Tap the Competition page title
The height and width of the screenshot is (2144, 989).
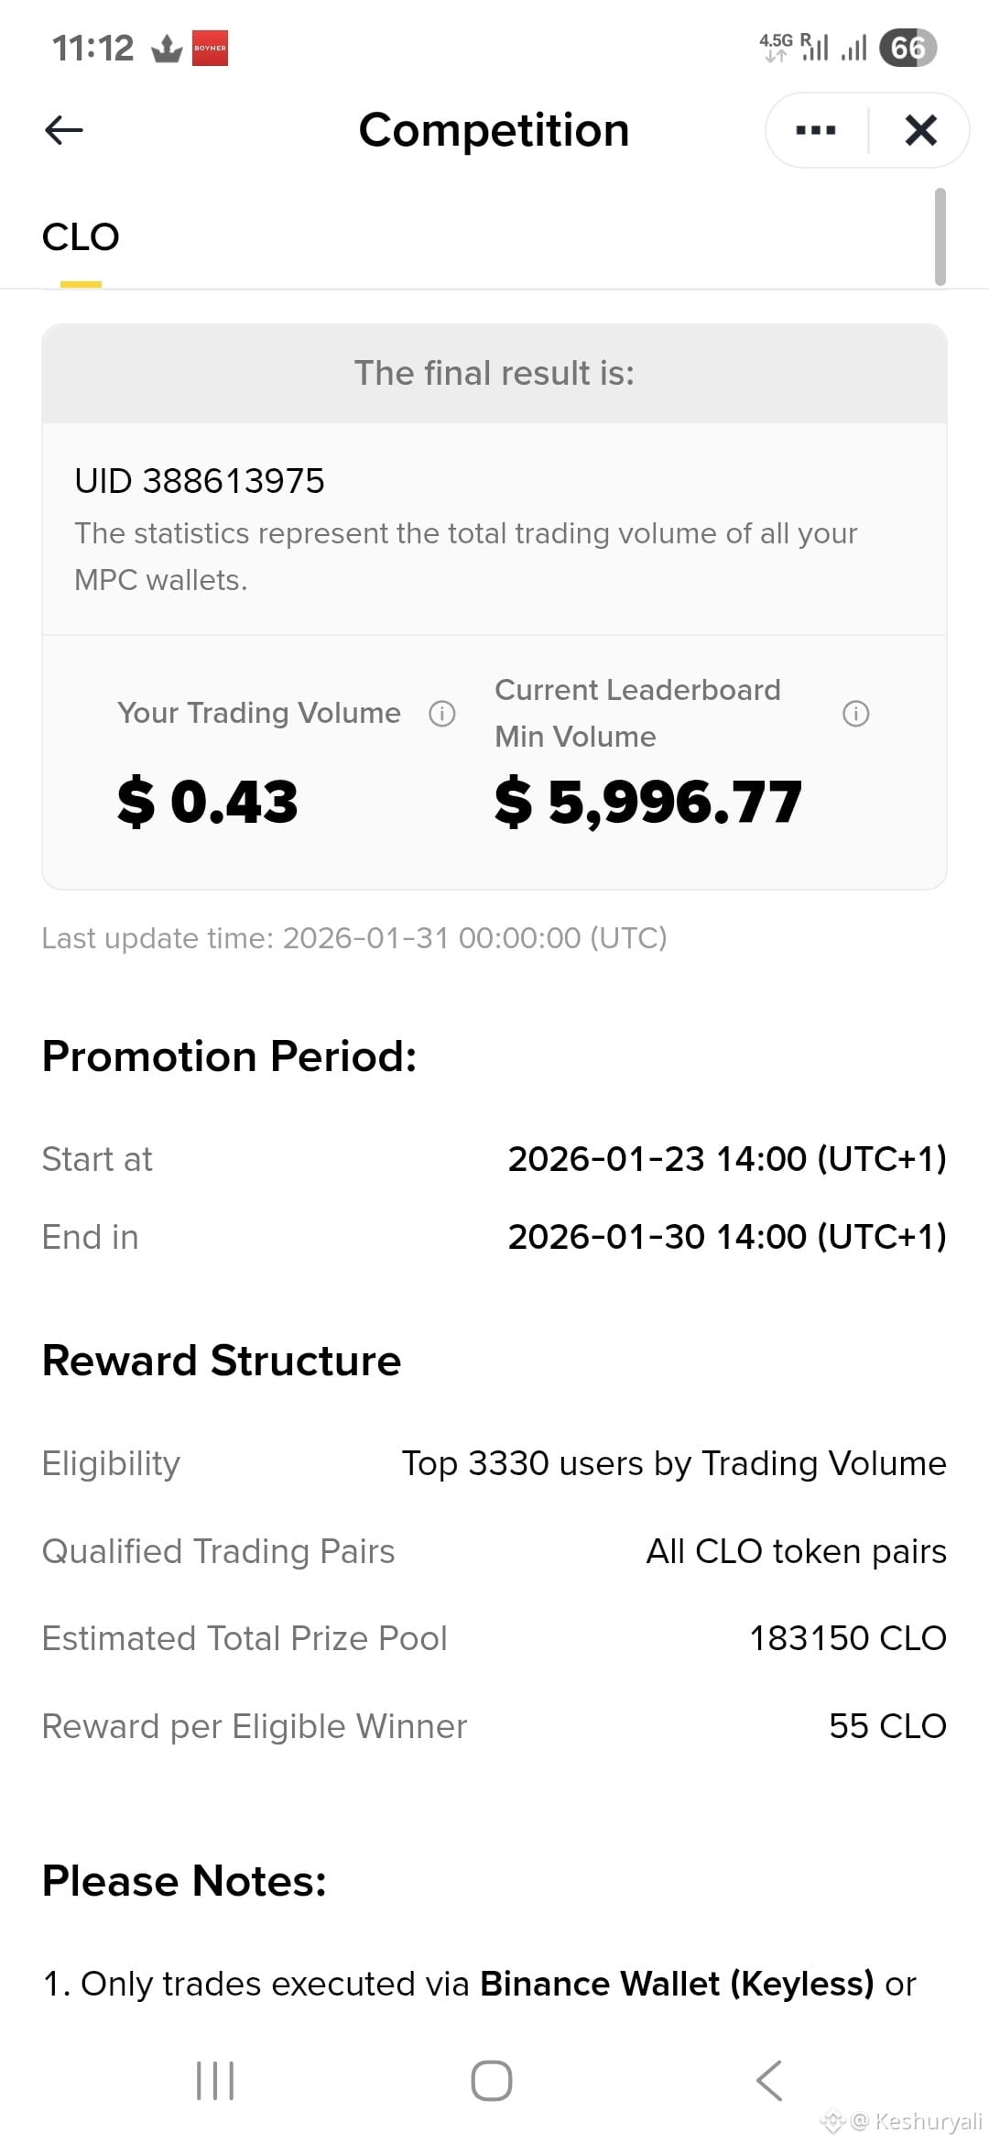coord(494,130)
